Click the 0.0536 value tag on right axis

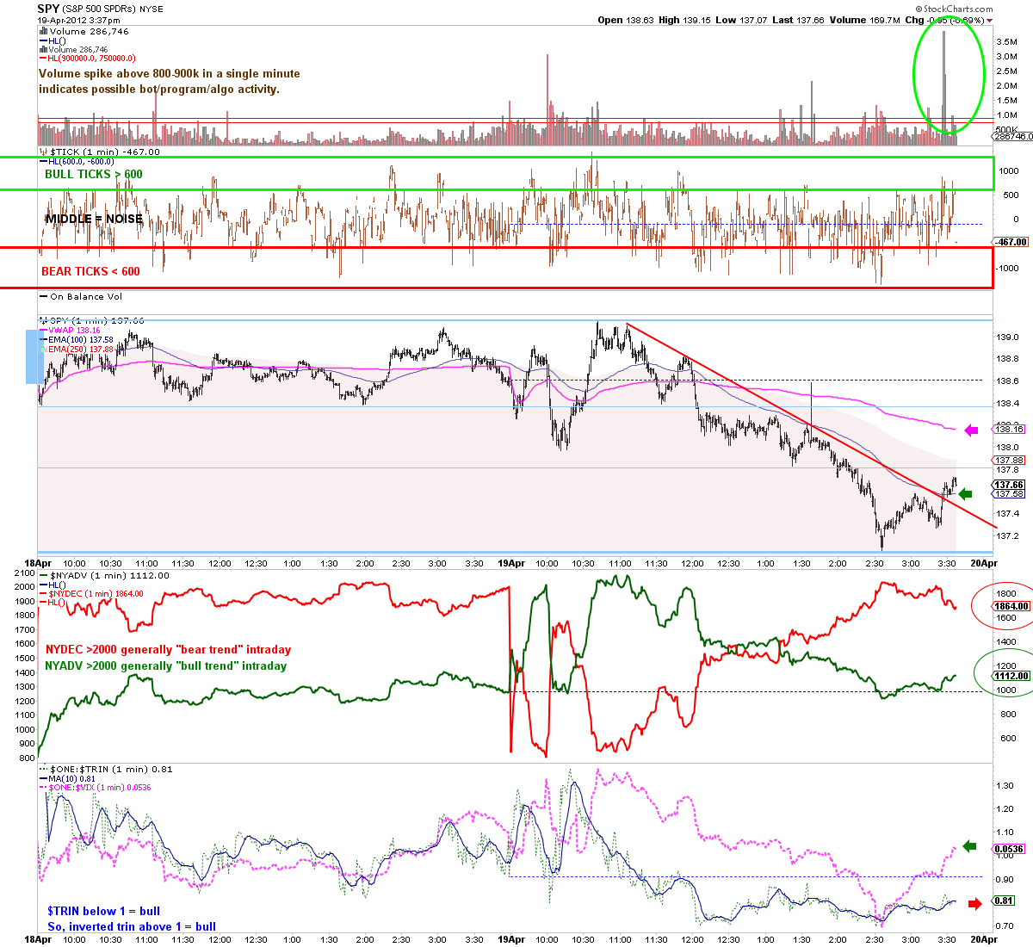1010,849
